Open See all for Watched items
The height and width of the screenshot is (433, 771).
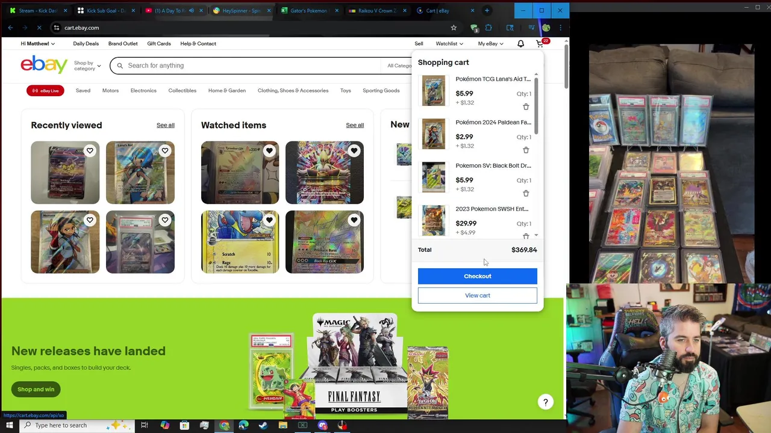[355, 125]
